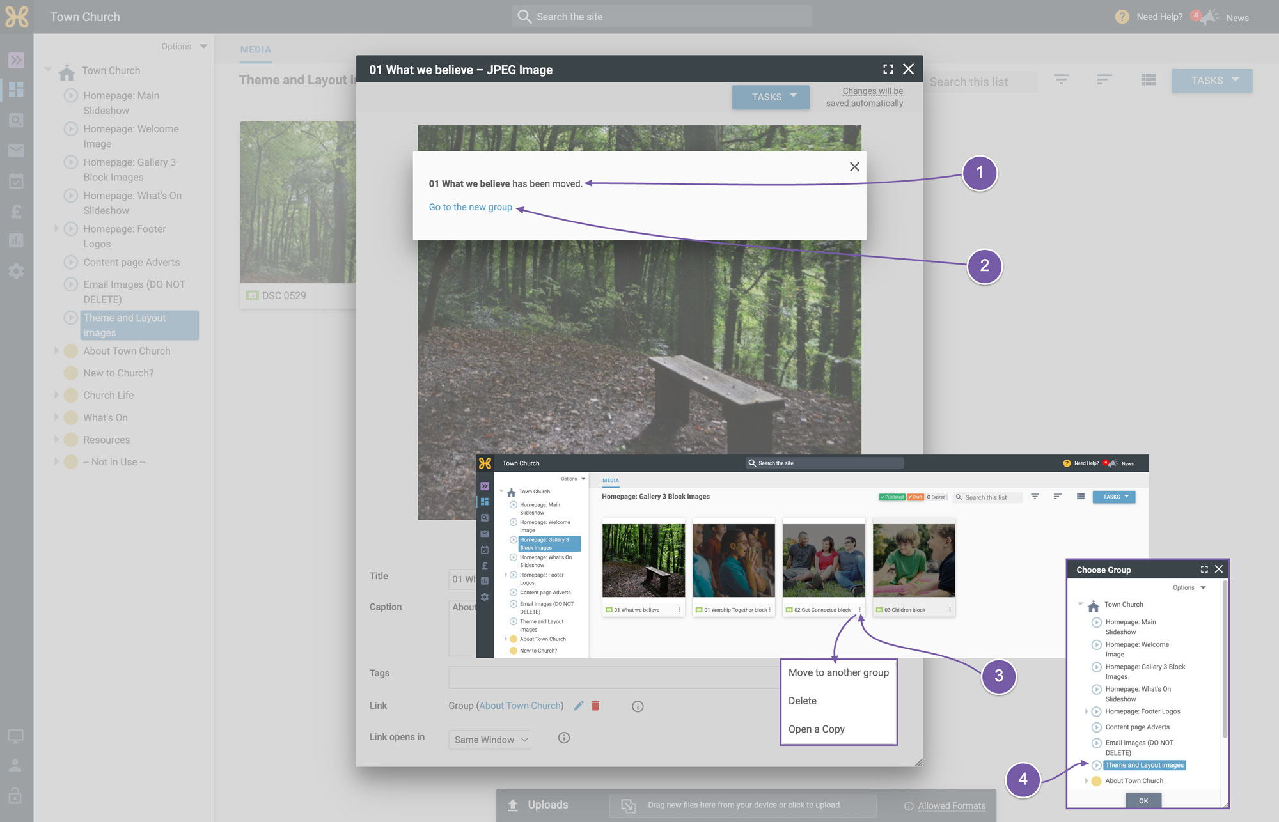Image resolution: width=1279 pixels, height=822 pixels.
Task: Open the media search icon in left rail
Action: click(x=16, y=120)
